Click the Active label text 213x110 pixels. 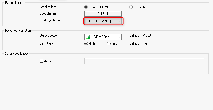pos(48,61)
